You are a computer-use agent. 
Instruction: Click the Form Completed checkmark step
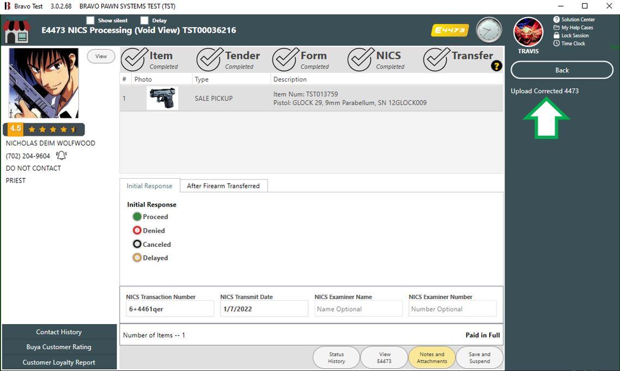tap(301, 59)
